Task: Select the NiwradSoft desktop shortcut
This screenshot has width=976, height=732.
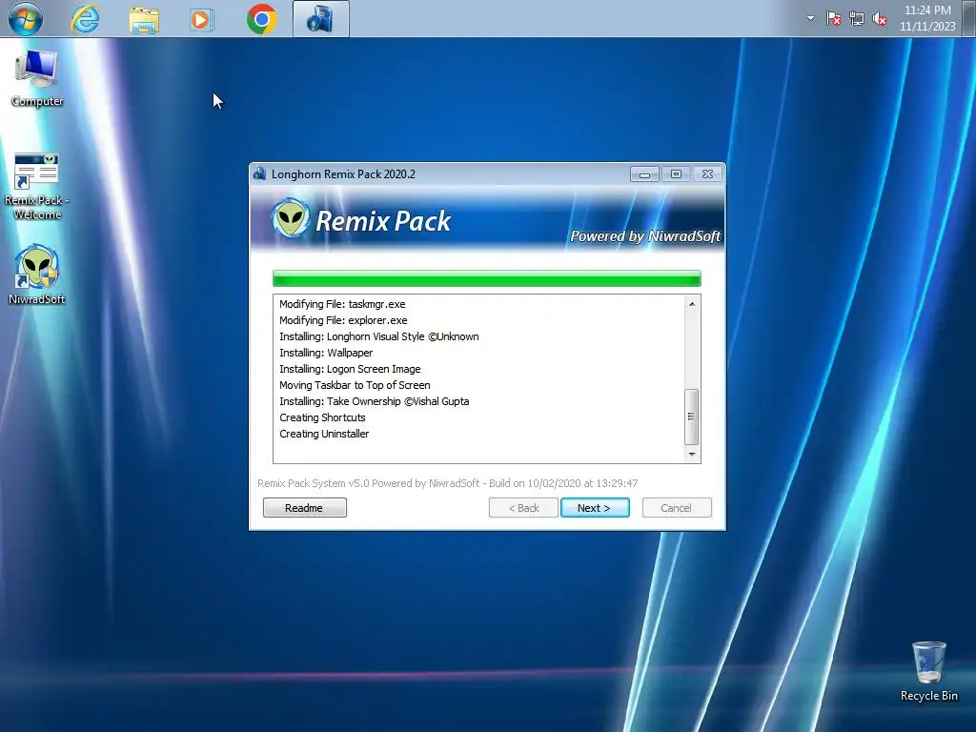Action: coord(37,274)
